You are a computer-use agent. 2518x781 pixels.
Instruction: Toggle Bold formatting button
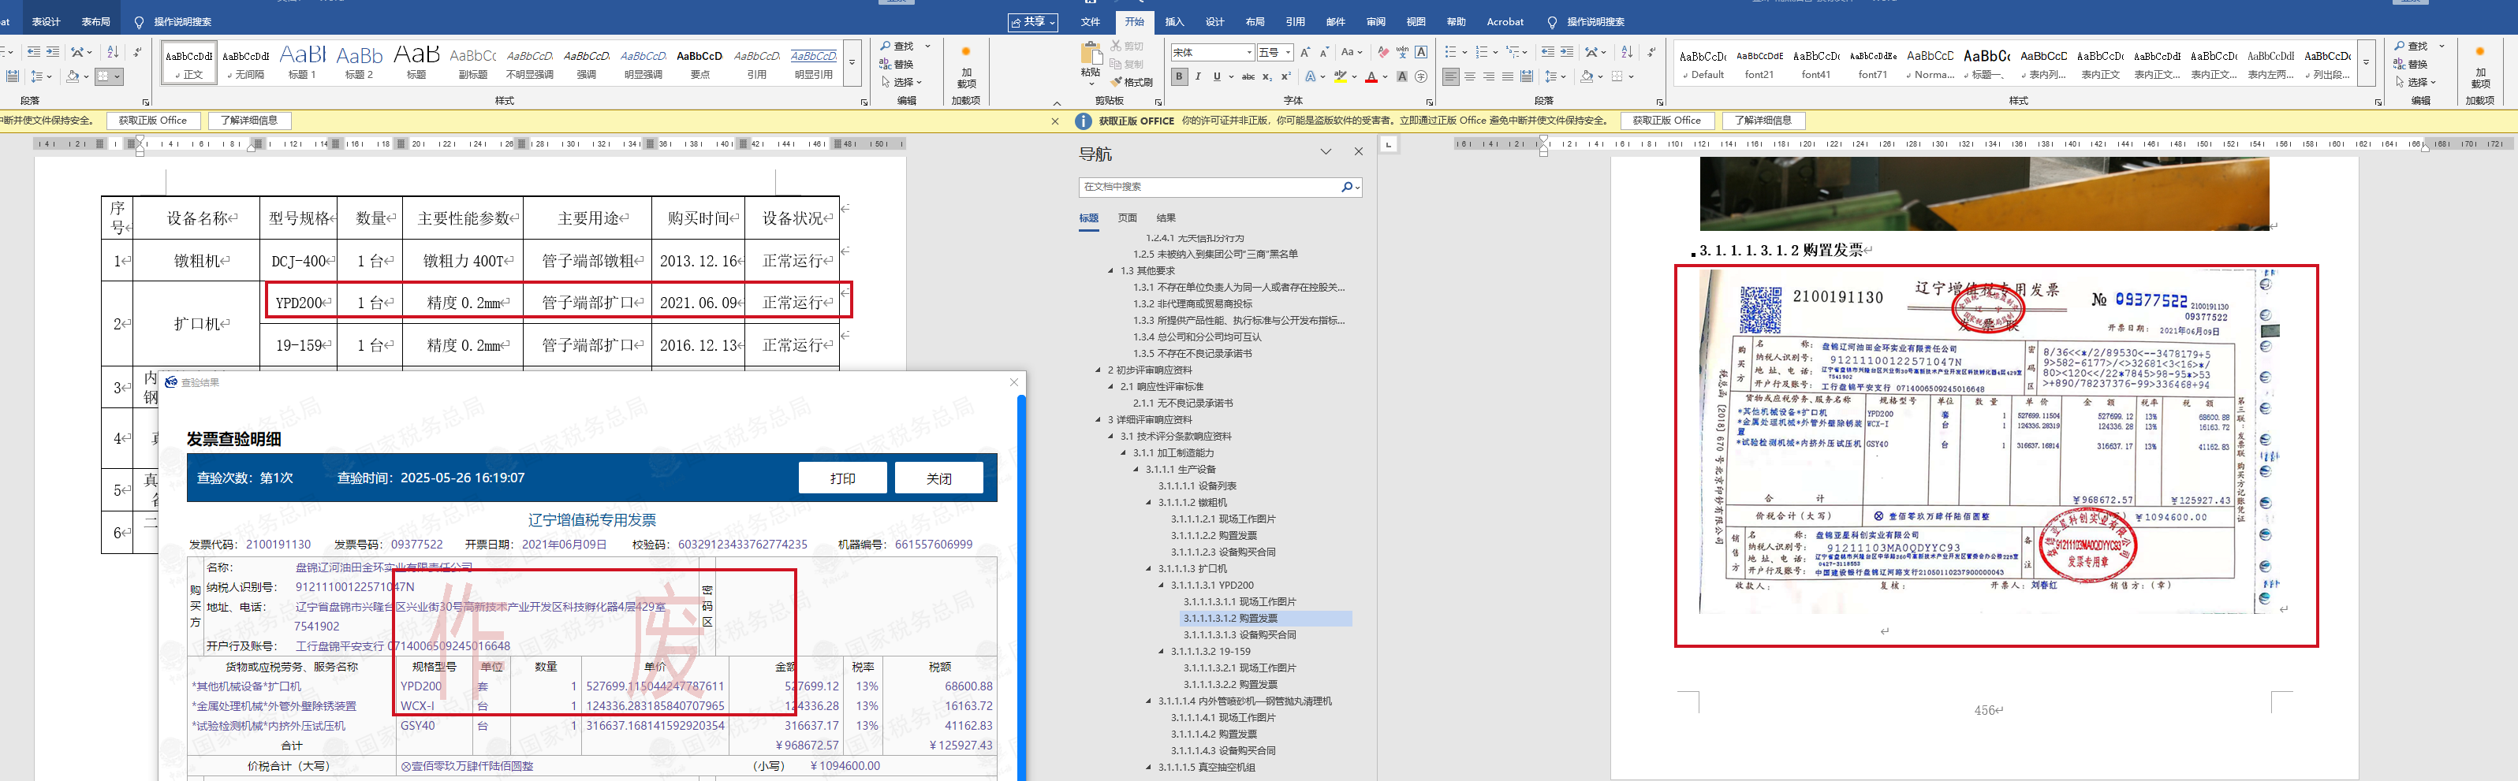1180,77
